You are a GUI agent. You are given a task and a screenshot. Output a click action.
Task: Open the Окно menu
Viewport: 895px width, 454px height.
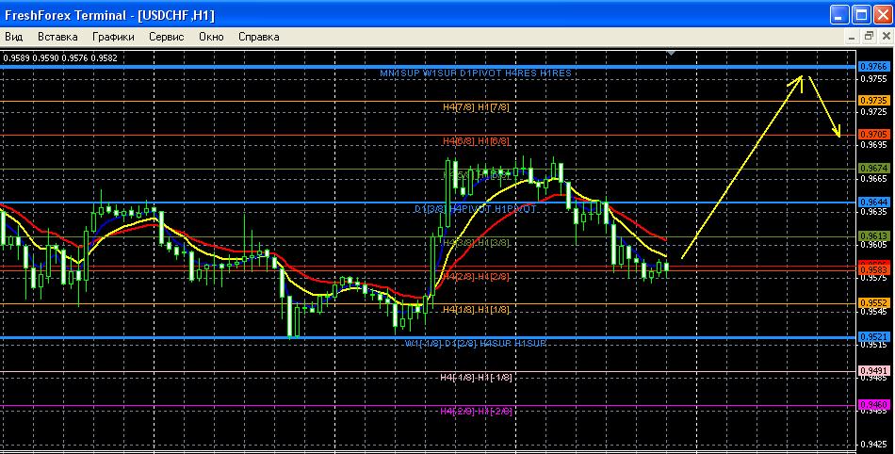(x=211, y=37)
